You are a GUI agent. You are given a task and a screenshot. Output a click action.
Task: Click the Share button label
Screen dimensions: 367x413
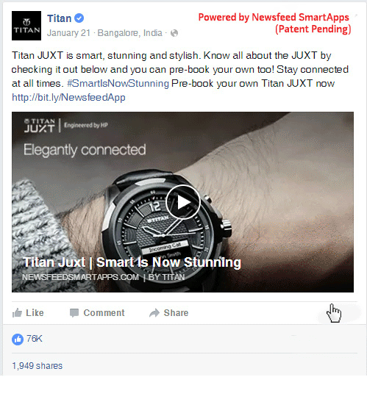[x=176, y=313]
